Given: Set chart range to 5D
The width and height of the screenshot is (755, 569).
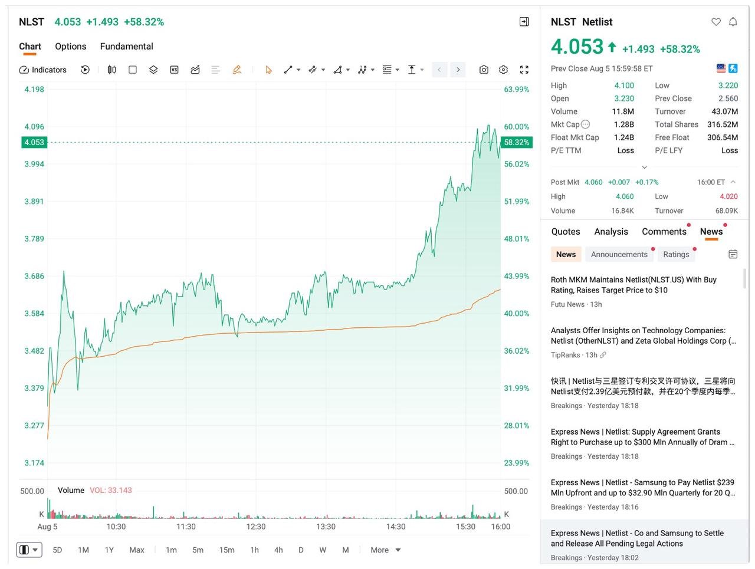Looking at the screenshot, I should (x=57, y=550).
